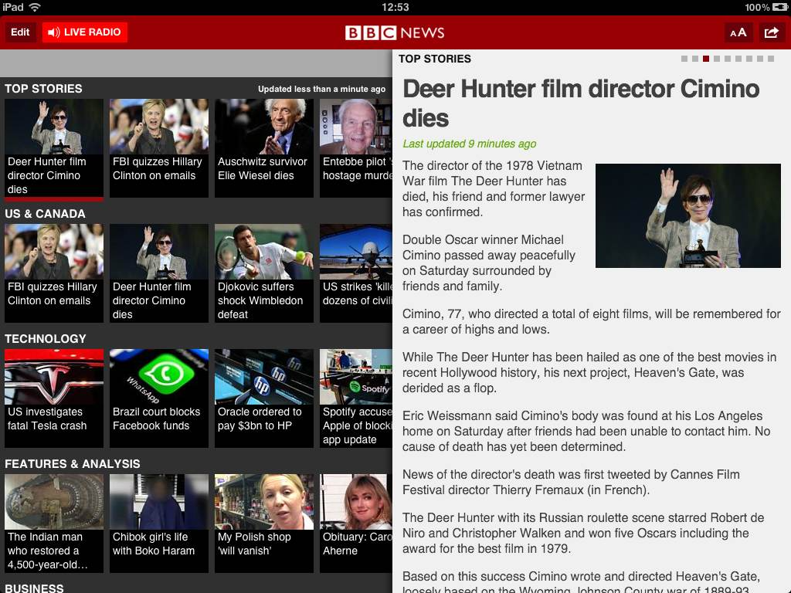Open US strikes drone story
Viewport: 791px width, 593px height.
356,273
